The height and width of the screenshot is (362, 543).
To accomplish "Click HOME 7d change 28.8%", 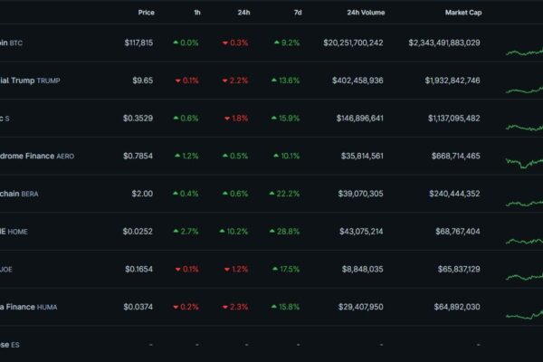I will coord(284,232).
